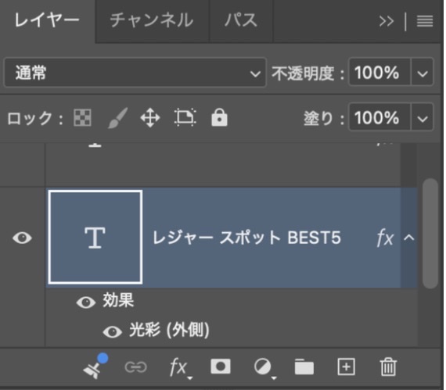The width and height of the screenshot is (446, 390).
Task: Open the 通常 blend mode dropdown
Action: click(135, 72)
